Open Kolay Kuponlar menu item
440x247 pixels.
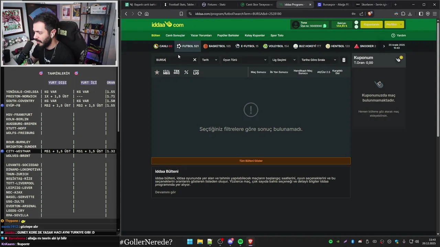[255, 35]
